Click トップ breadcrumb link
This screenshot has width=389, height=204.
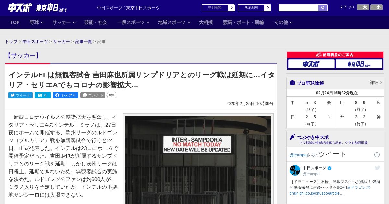click(11, 42)
